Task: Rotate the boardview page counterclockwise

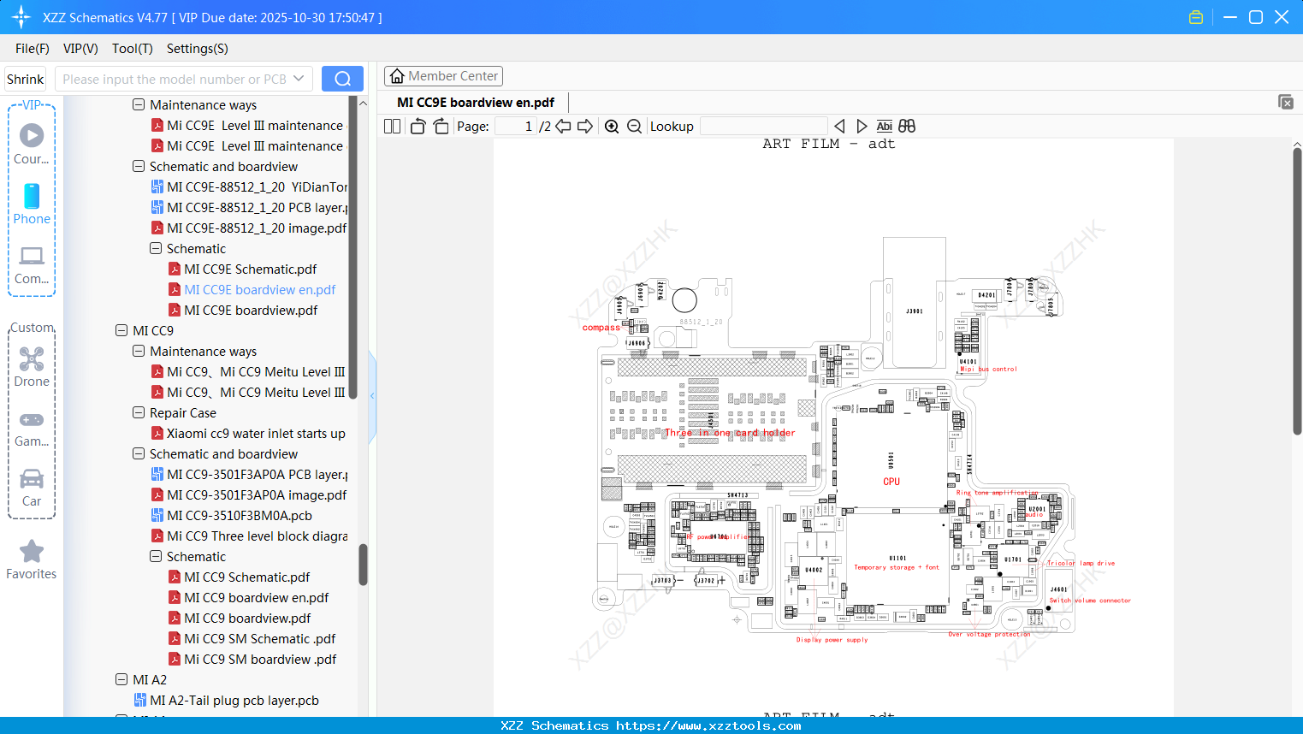Action: coord(417,126)
